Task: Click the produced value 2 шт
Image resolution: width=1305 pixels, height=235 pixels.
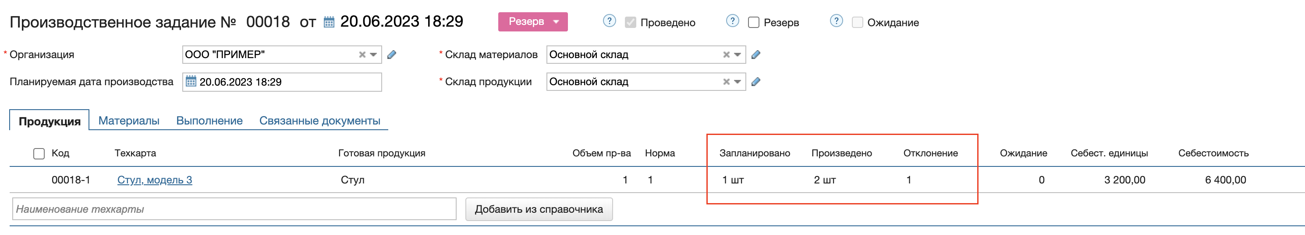Action: click(x=825, y=180)
